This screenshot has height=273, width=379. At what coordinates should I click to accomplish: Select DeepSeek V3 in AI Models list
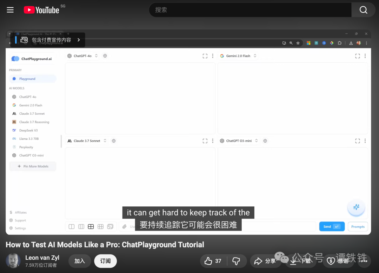pos(28,130)
